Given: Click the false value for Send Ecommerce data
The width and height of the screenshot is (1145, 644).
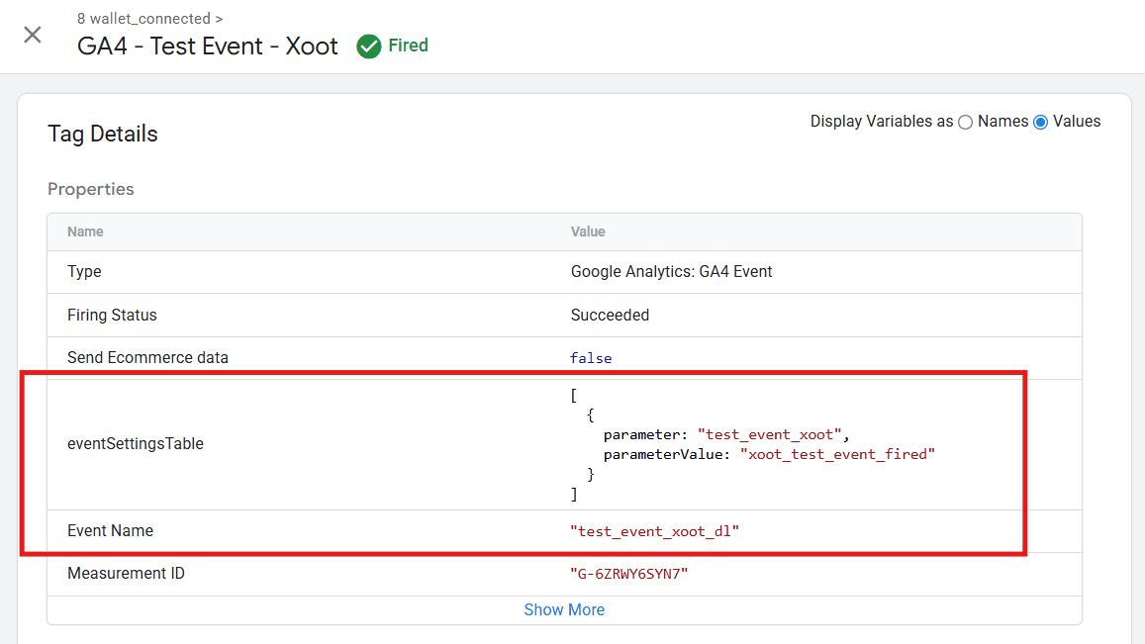Looking at the screenshot, I should click(591, 357).
